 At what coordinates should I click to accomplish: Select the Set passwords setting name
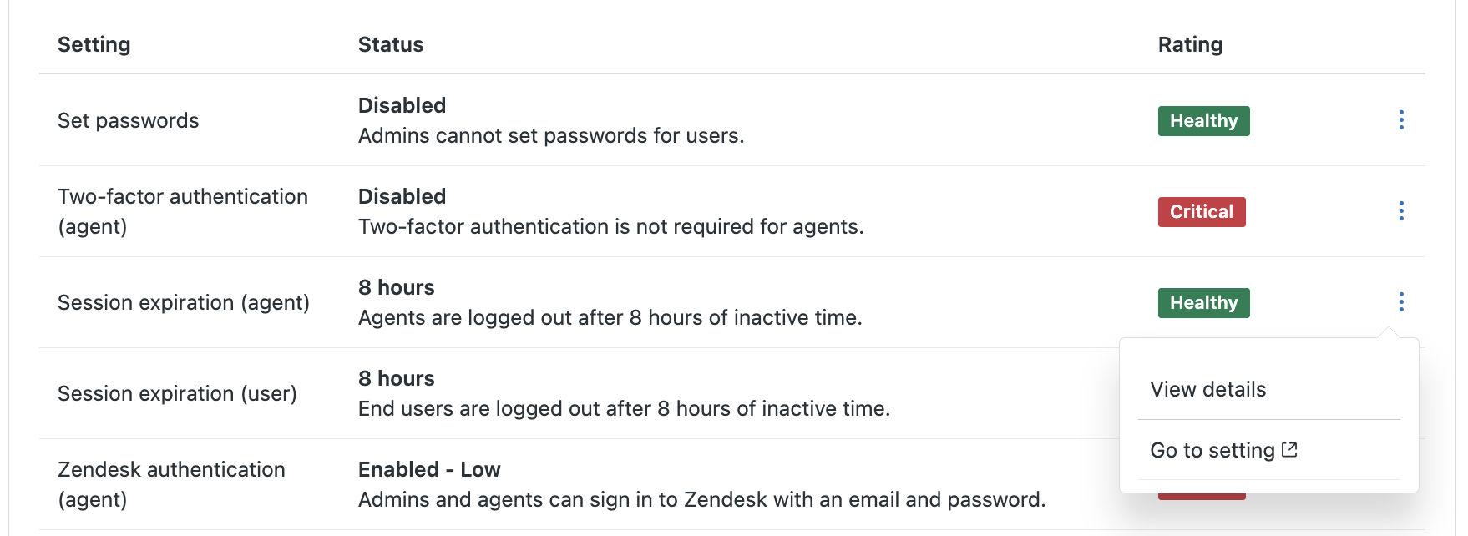tap(128, 121)
